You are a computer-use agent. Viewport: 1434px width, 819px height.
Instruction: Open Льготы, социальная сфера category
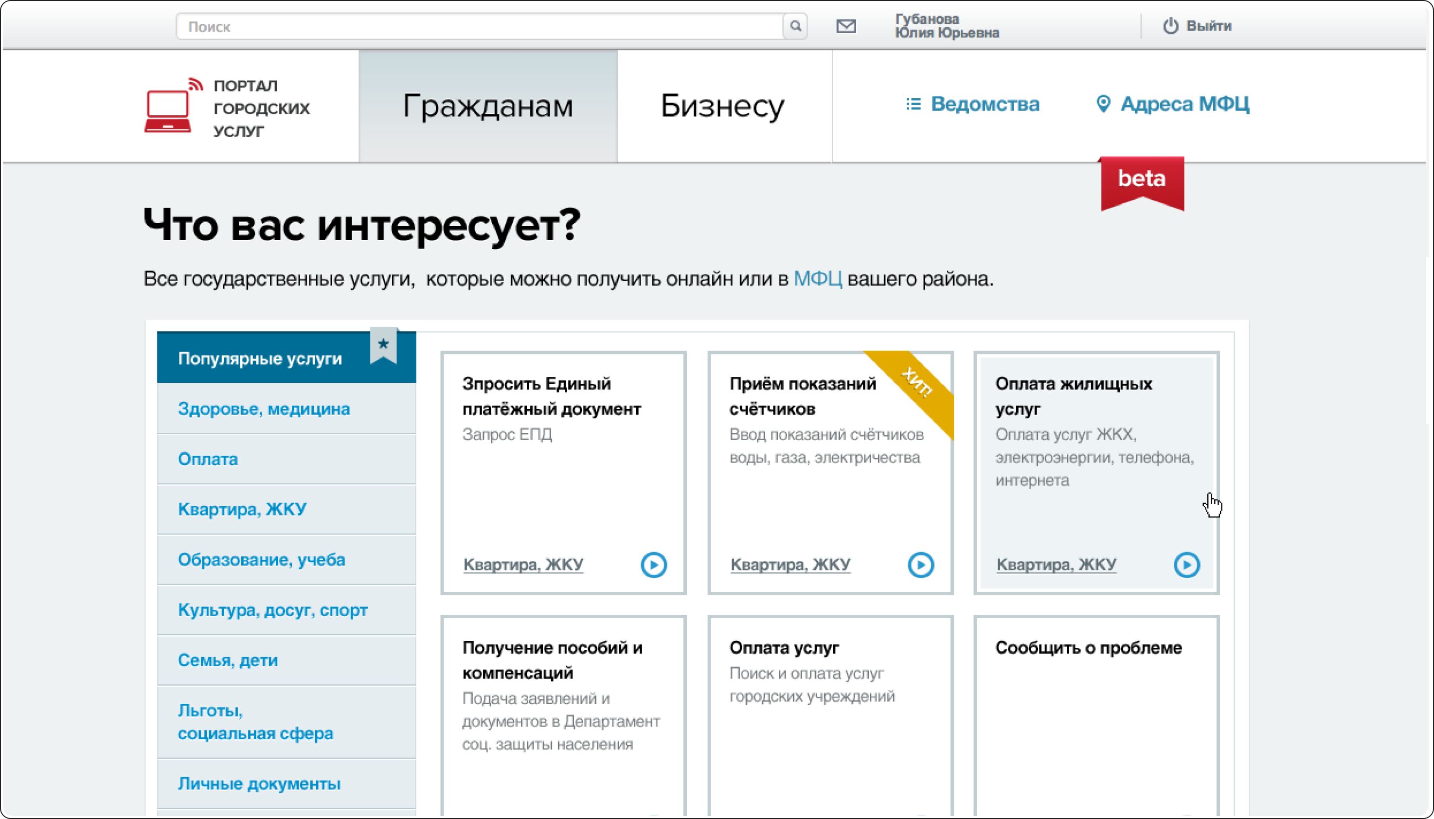click(x=255, y=722)
